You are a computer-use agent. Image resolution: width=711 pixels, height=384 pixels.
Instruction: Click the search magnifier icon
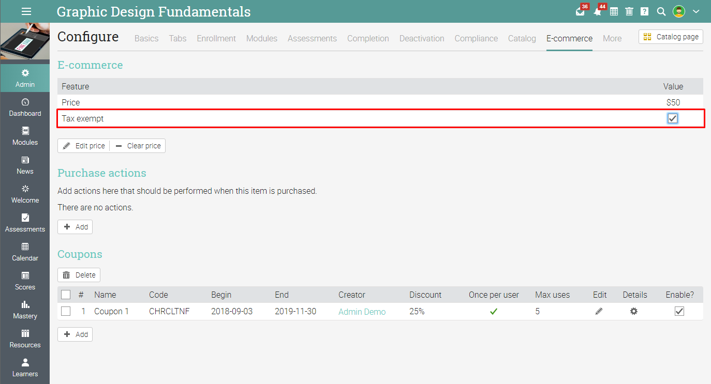(661, 11)
